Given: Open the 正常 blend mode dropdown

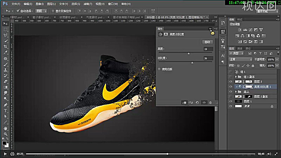Looking at the screenshot, I should tap(241, 59).
